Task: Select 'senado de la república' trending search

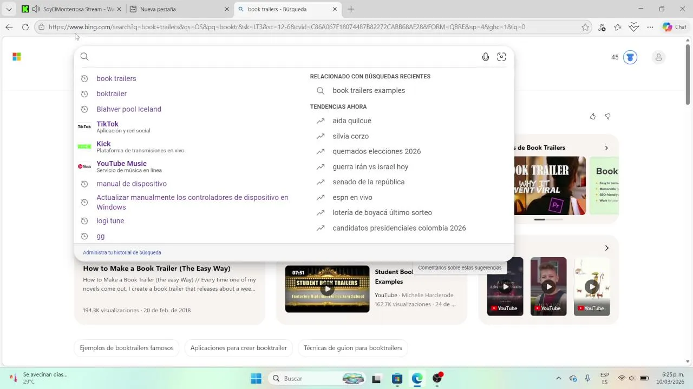Action: [x=369, y=182]
